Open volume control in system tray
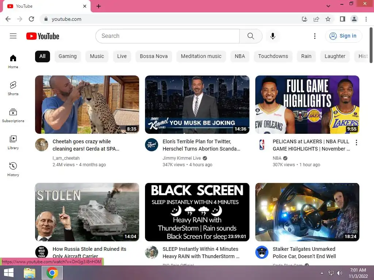The height and width of the screenshot is (280, 374). (339, 273)
